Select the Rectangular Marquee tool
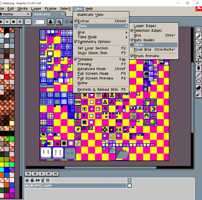 199,30
